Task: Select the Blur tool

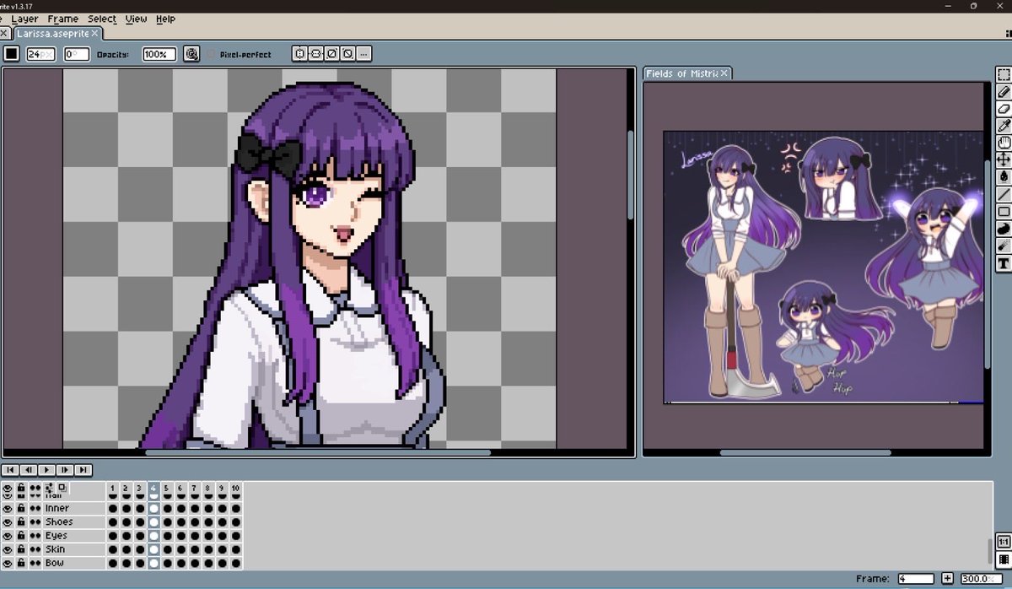Action: pos(1004,246)
